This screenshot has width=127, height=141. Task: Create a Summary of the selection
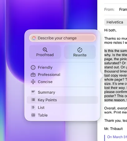point(62,92)
